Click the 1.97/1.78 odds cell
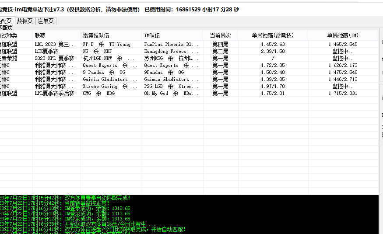This screenshot has height=234, width=383. tap(273, 86)
